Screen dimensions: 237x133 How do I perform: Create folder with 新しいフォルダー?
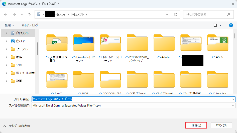pyautogui.click(x=31, y=25)
